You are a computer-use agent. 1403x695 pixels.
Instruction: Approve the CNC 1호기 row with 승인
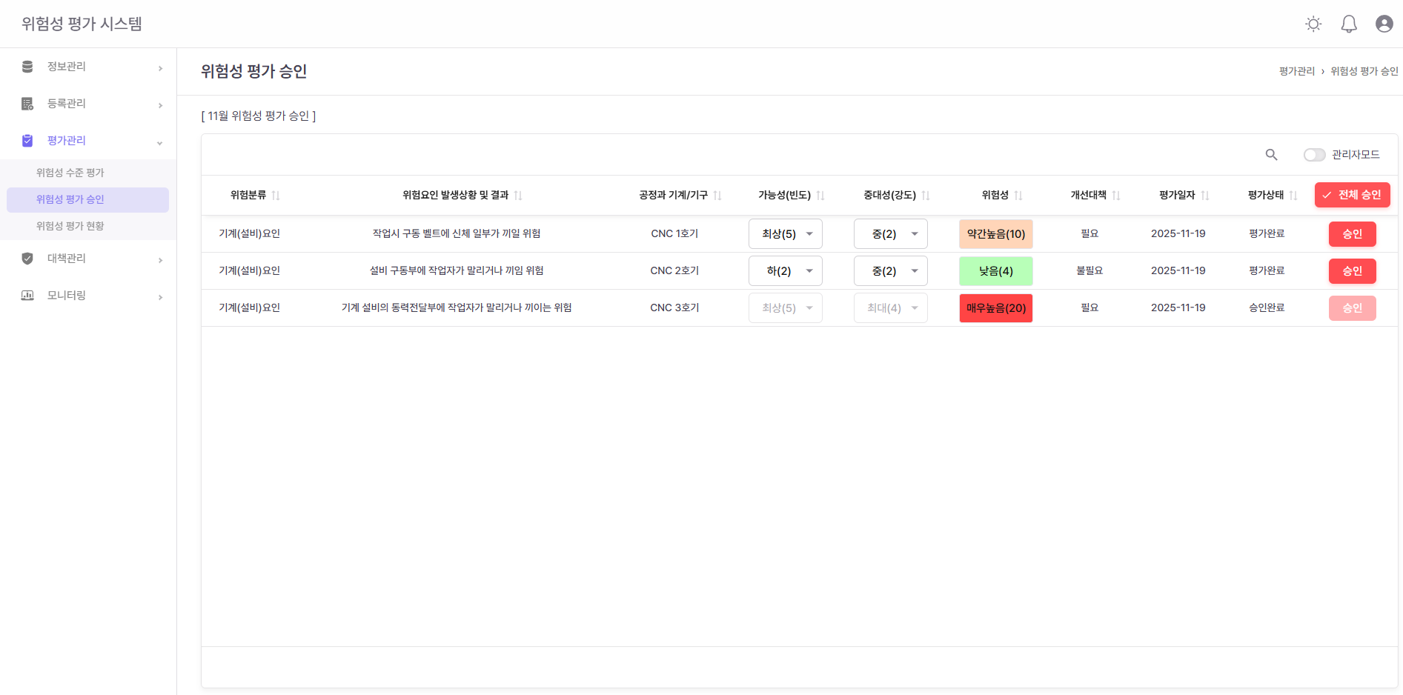click(x=1352, y=234)
